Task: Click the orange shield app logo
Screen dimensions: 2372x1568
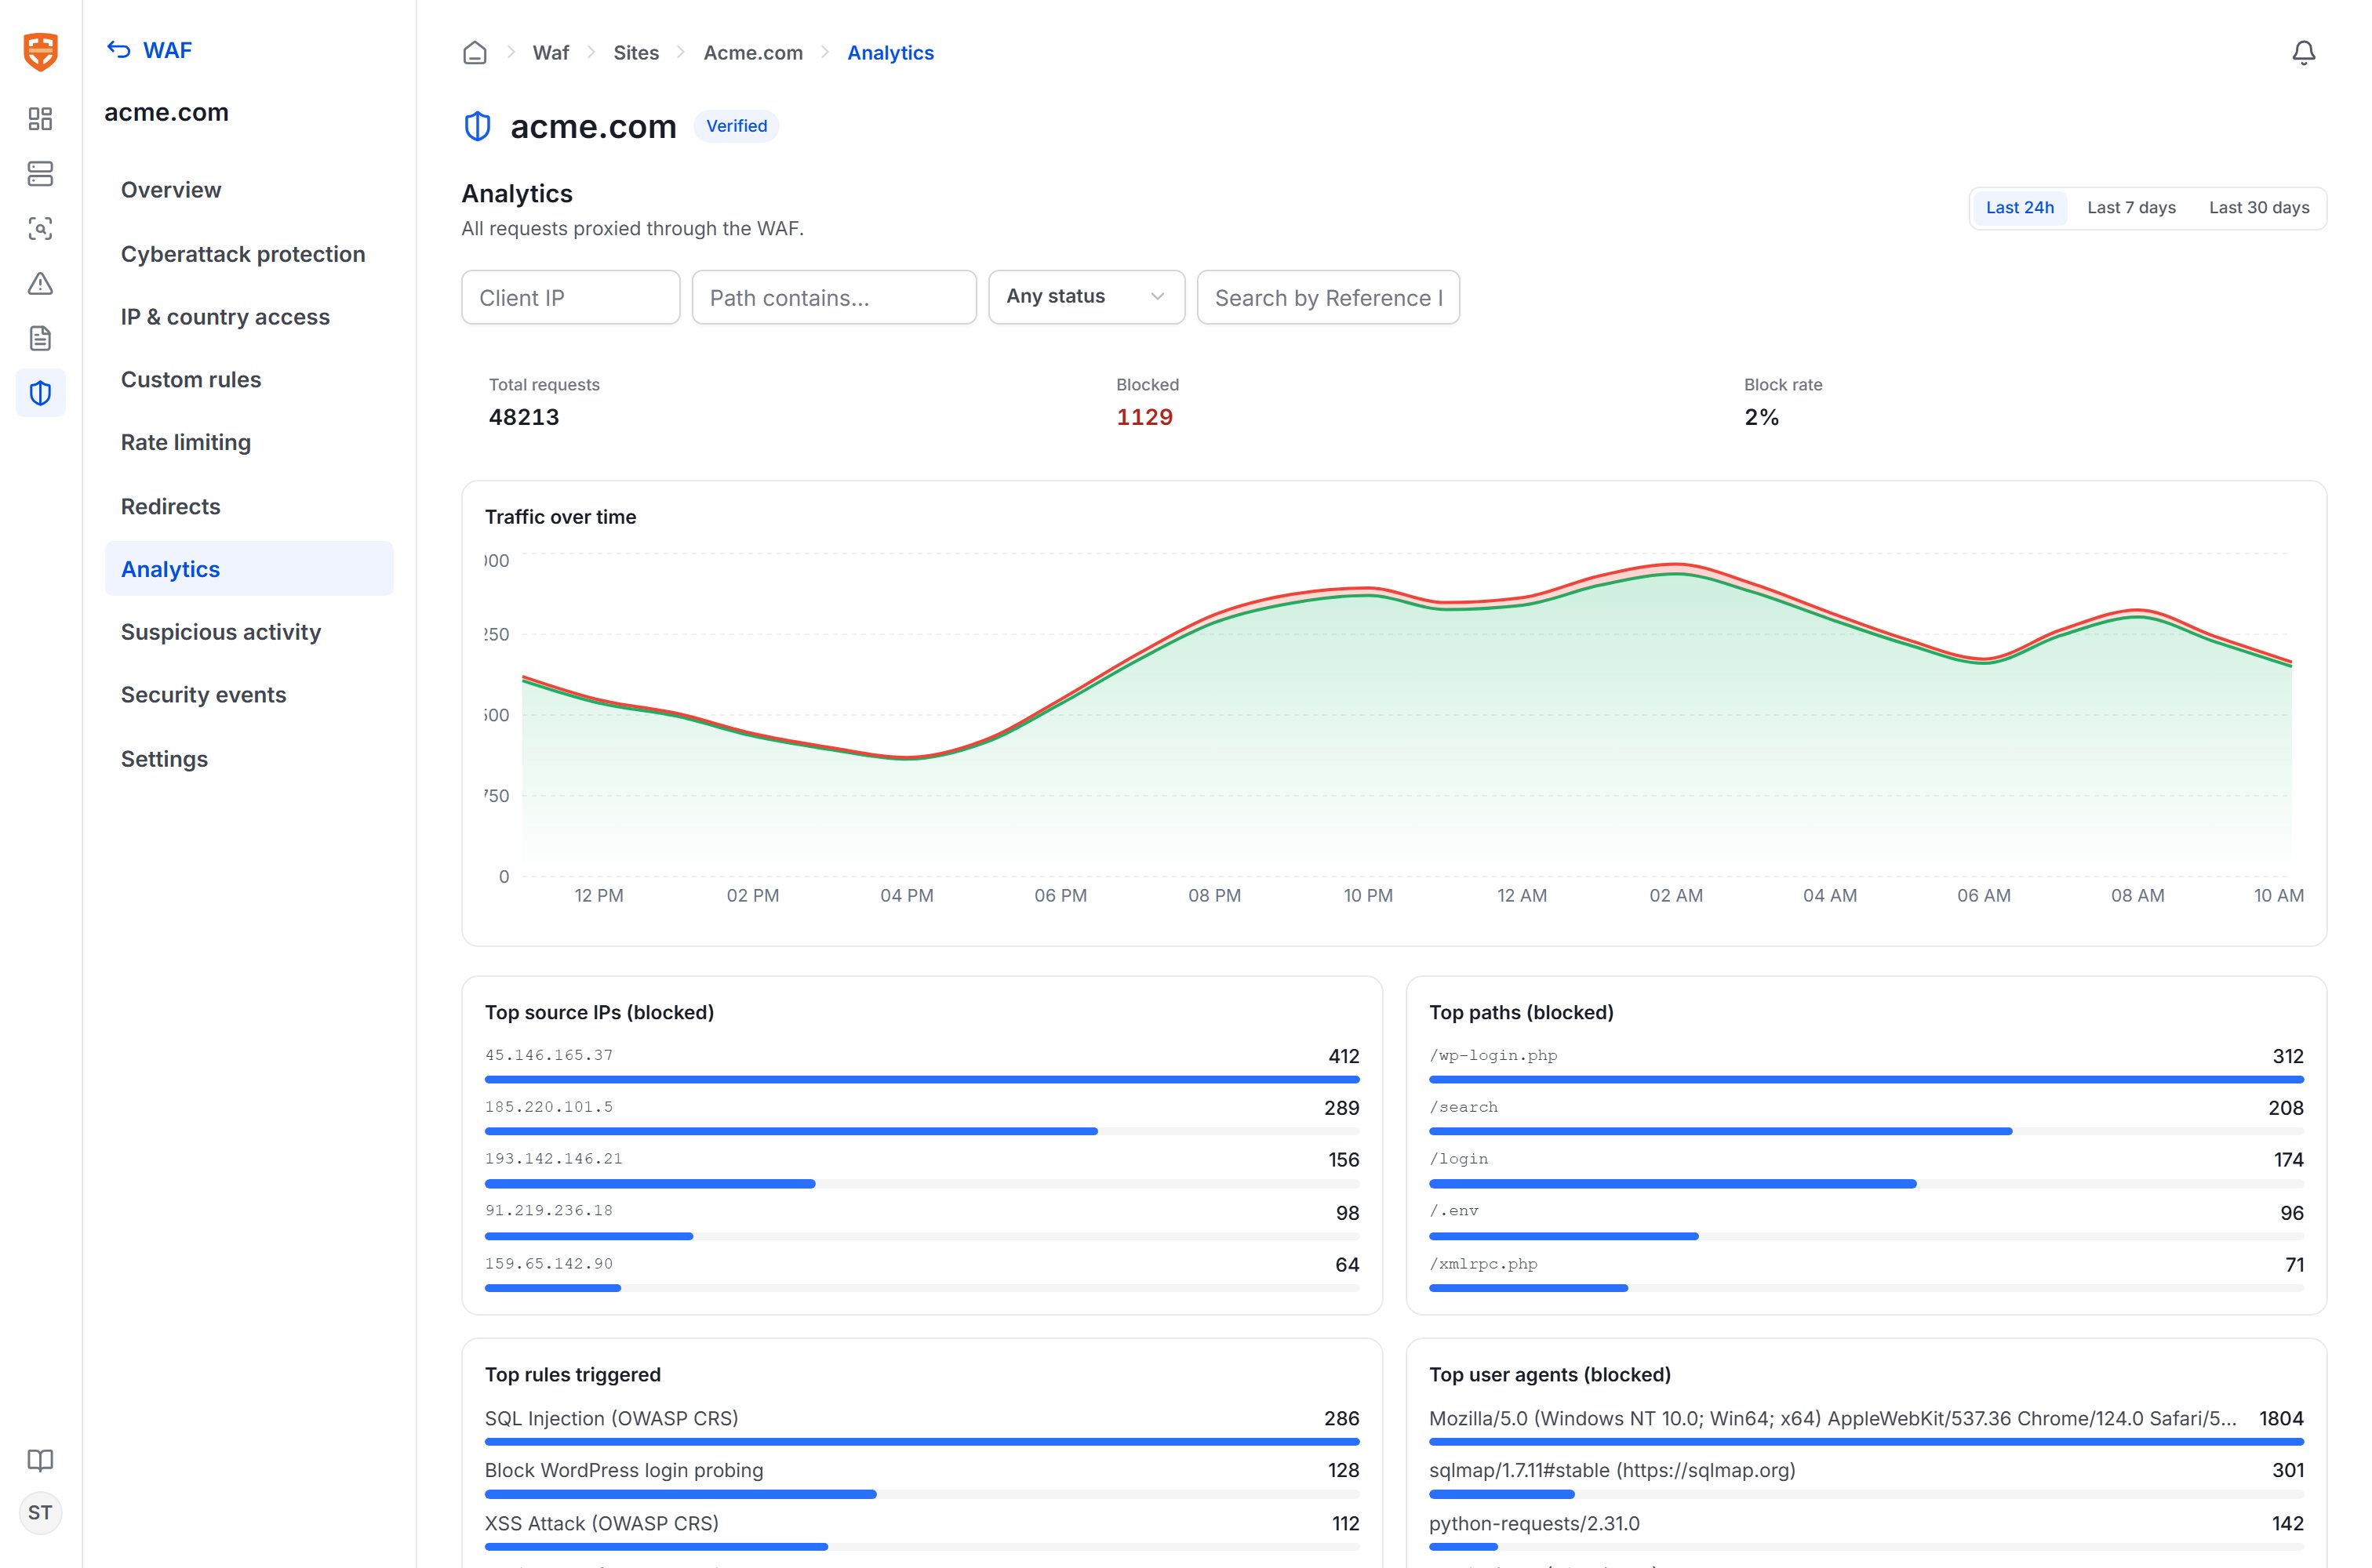Action: (x=41, y=51)
